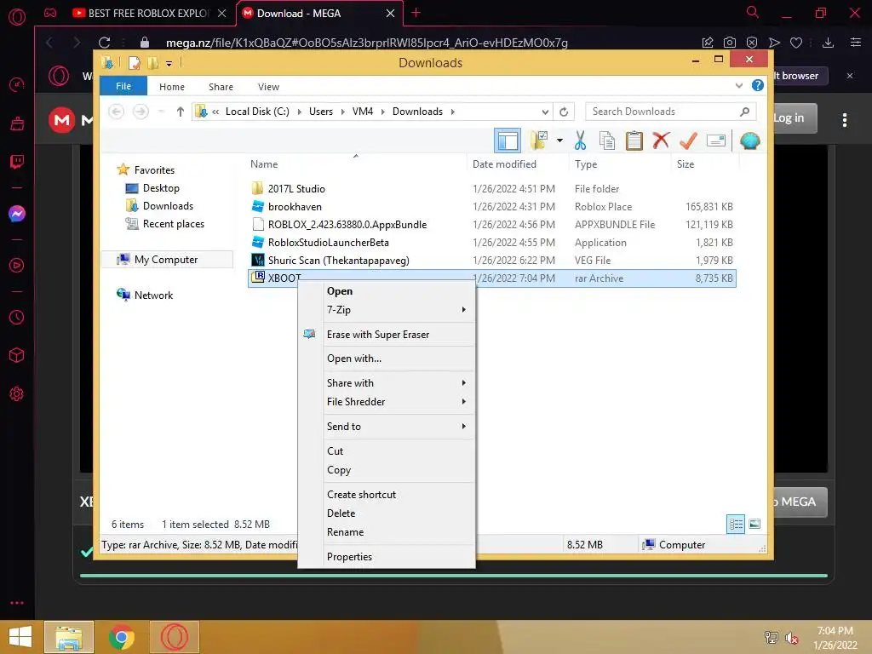Open a new Opera browser tab
872x654 pixels.
(416, 13)
